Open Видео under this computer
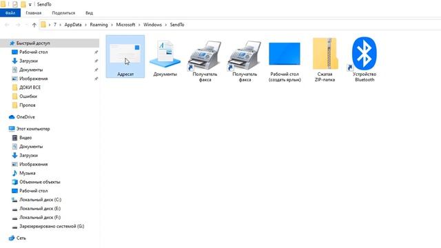Viewport: 441px width, 248px height. [x=25, y=138]
